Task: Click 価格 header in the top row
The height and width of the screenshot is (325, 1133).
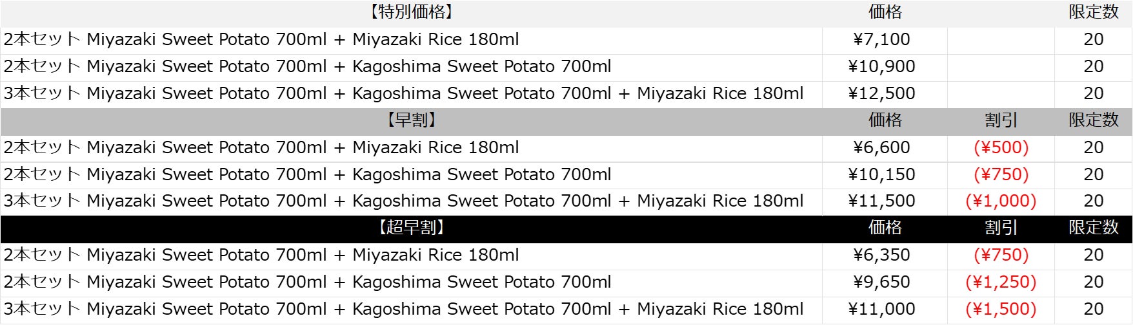Action: click(x=885, y=12)
